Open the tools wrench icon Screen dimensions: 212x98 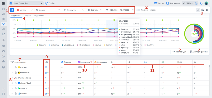coord(207,10)
